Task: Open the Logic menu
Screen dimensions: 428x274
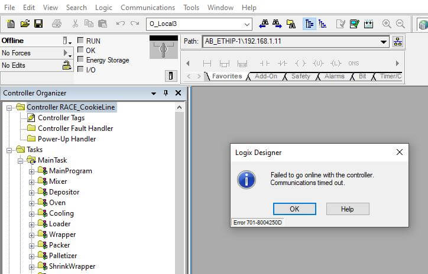Action: click(103, 8)
